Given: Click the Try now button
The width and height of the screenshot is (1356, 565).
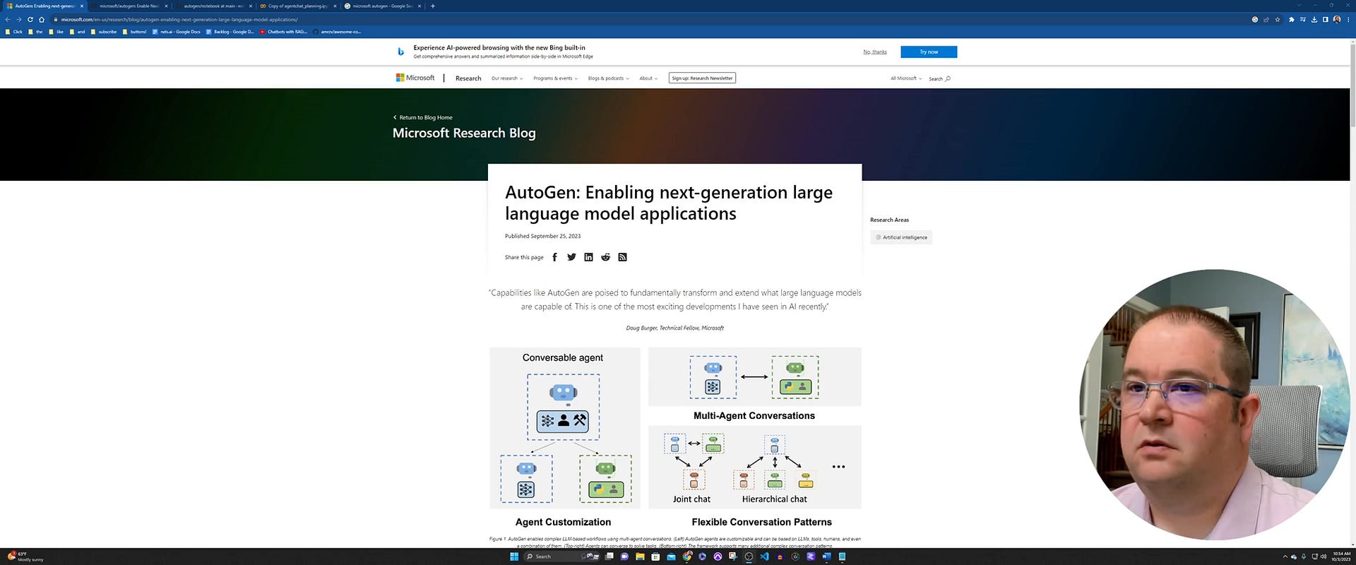Looking at the screenshot, I should tap(929, 52).
